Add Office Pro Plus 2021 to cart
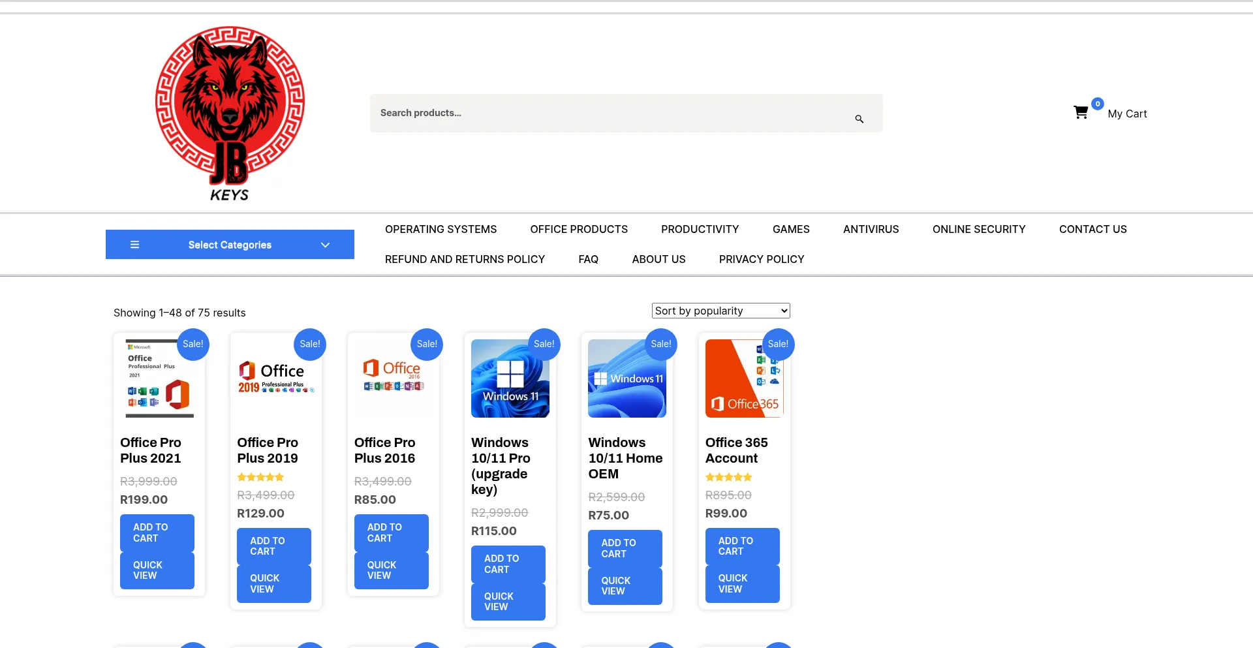Viewport: 1253px width, 648px height. [x=157, y=532]
